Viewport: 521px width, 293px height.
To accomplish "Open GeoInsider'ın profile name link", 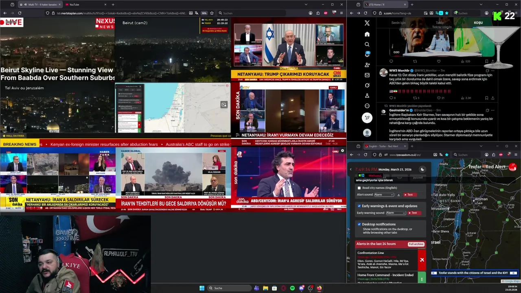I will coord(399,110).
